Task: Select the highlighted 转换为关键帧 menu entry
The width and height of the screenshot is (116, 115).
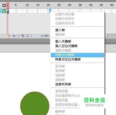Action: pyautogui.click(x=77, y=55)
